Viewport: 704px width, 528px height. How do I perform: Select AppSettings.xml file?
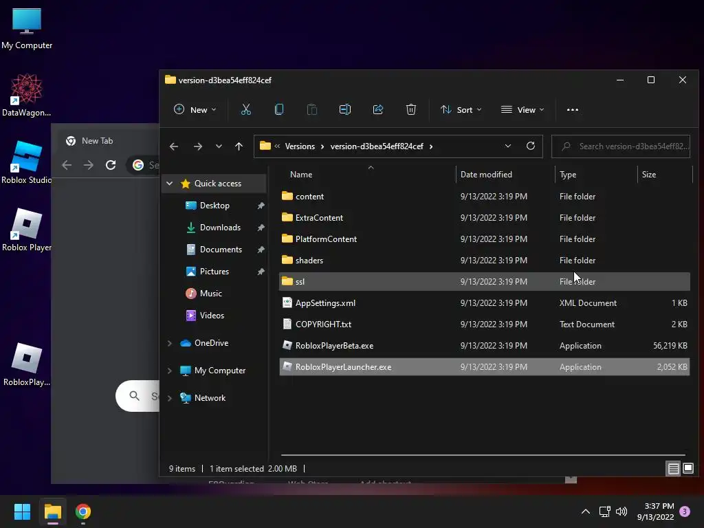pyautogui.click(x=485, y=303)
